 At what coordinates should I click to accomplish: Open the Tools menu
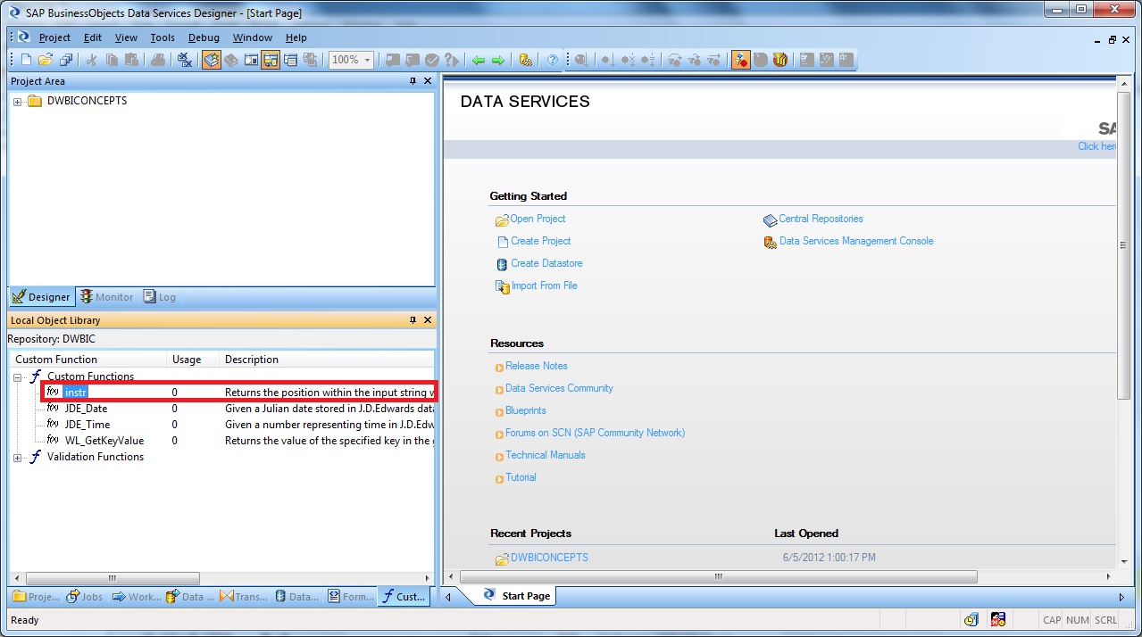[x=163, y=37]
